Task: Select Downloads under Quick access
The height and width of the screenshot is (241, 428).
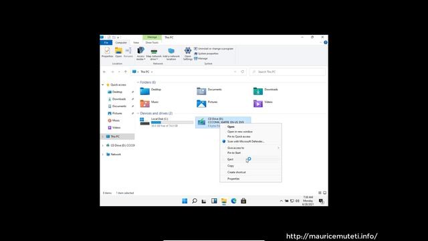Action: [x=119, y=99]
